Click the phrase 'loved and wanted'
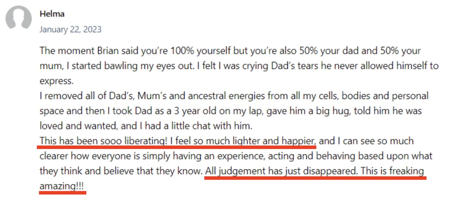This screenshot has height=205, width=462. click(72, 126)
